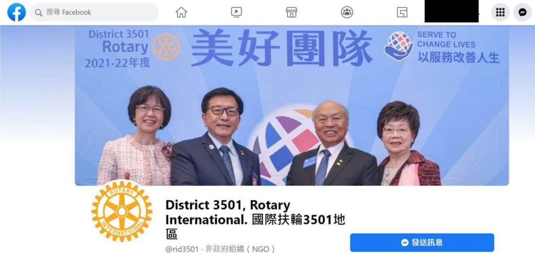
Task: Click the 搜尋 Facebook search field
Action: (94, 13)
